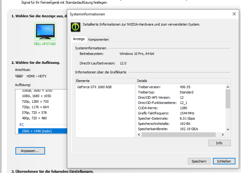Click the Treibertyp Standard row

click(181, 92)
